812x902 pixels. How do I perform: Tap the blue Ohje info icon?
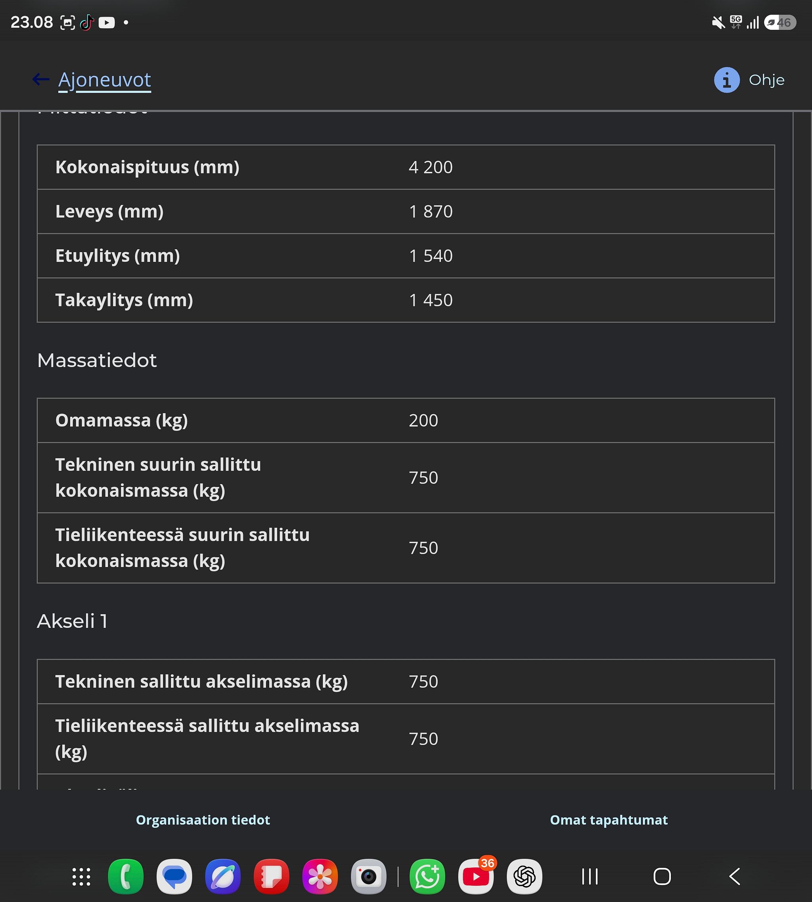pos(726,80)
